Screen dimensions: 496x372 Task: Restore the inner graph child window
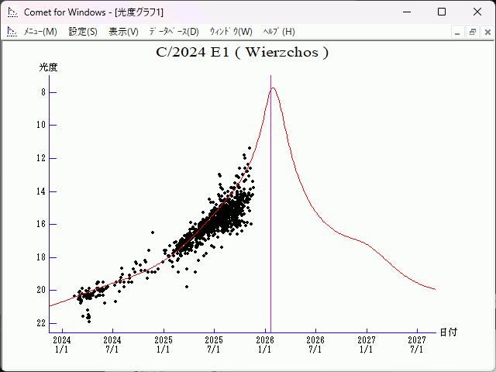pos(472,32)
